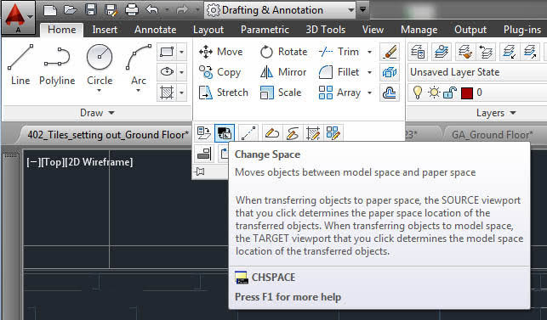Open the AutoCAD application menu button
Image resolution: width=547 pixels, height=320 pixels.
[18, 18]
